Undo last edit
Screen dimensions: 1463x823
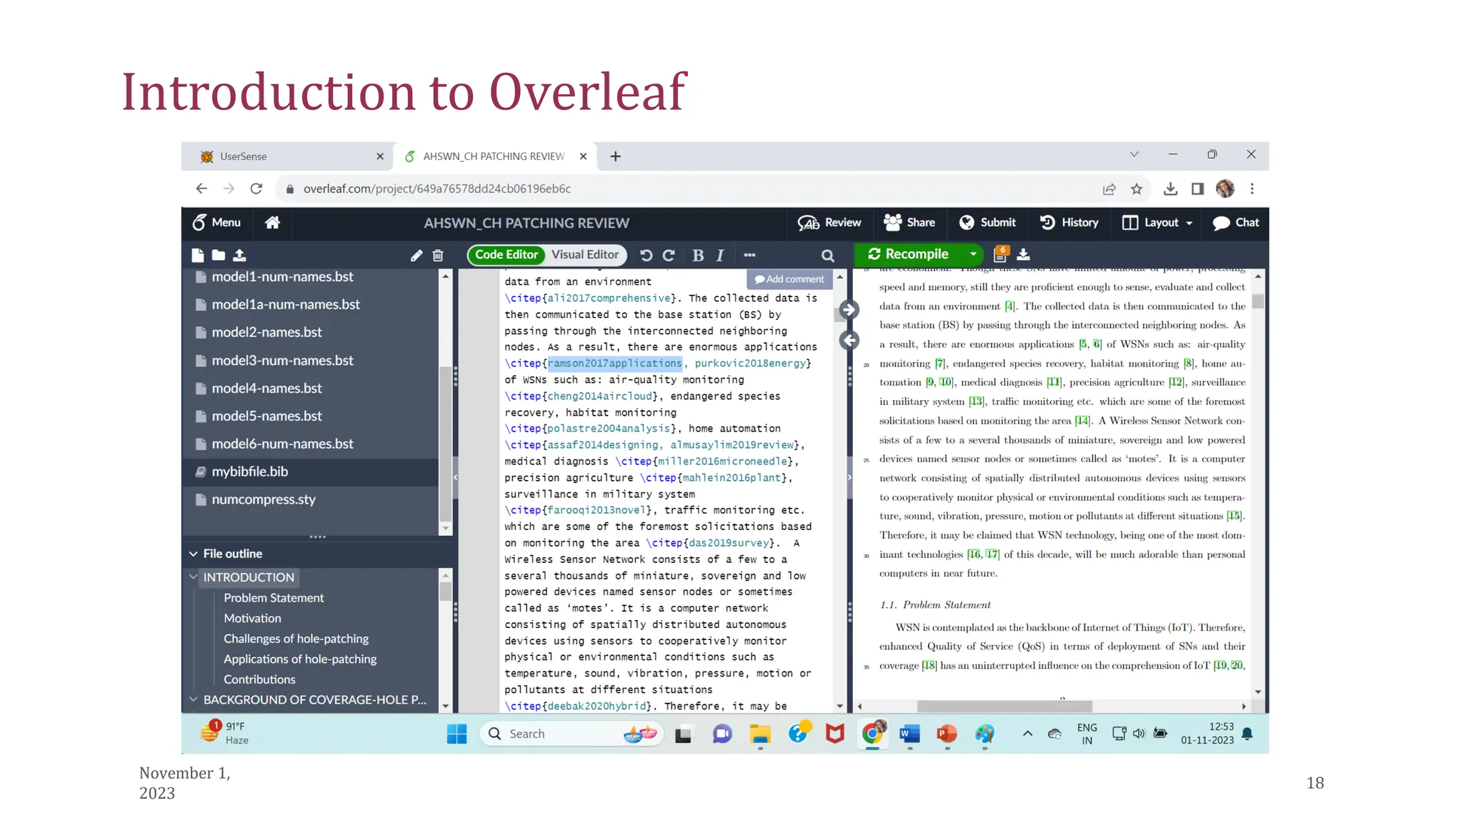(646, 255)
